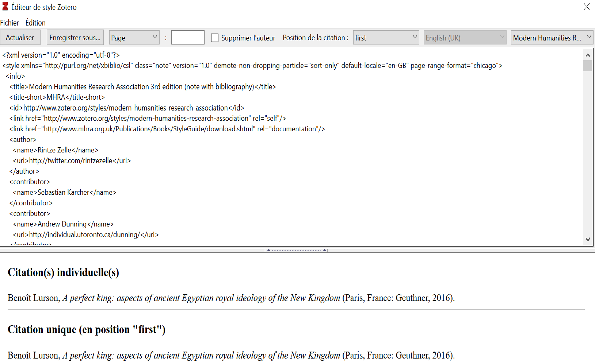Open the English (UK) language dropdown
This screenshot has height=364, width=595.
coord(465,38)
